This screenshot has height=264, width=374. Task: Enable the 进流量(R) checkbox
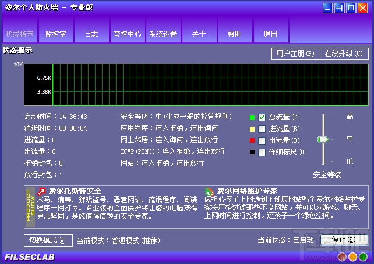262,129
